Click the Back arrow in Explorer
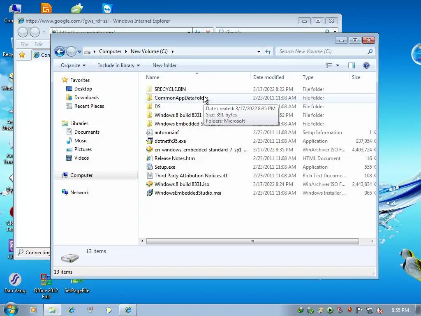 pyautogui.click(x=60, y=51)
